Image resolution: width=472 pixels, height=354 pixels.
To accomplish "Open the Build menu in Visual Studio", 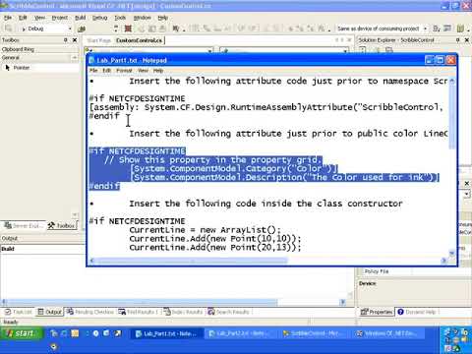I will pyautogui.click(x=80, y=18).
